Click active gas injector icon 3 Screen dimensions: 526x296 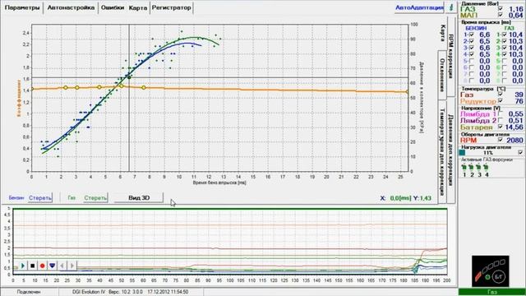pos(479,167)
